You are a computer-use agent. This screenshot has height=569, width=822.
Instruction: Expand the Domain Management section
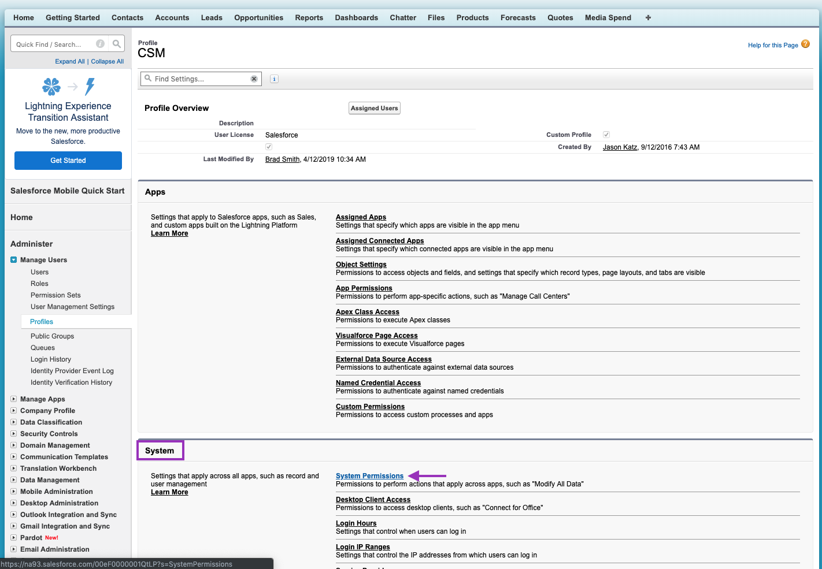(14, 445)
